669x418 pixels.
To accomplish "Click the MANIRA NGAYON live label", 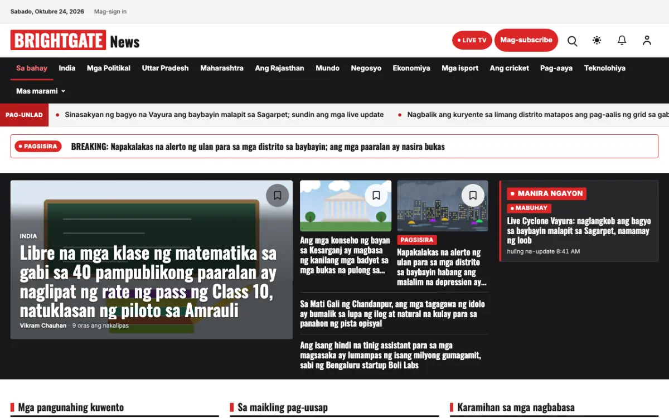I will pos(546,193).
